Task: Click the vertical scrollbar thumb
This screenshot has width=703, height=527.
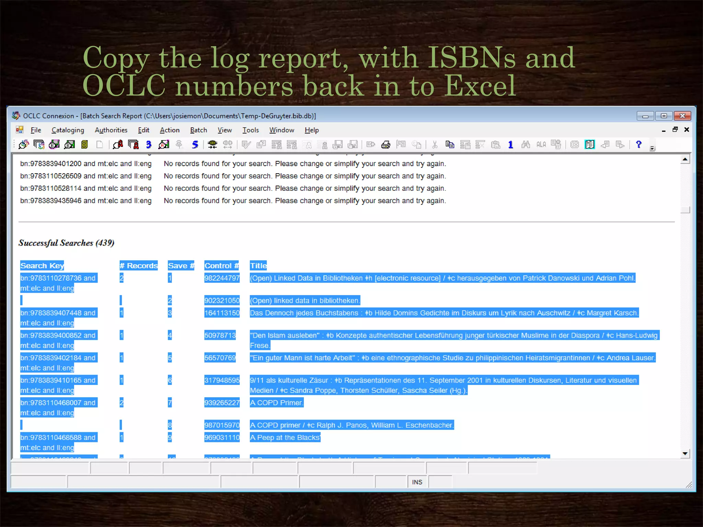Action: pyautogui.click(x=685, y=210)
